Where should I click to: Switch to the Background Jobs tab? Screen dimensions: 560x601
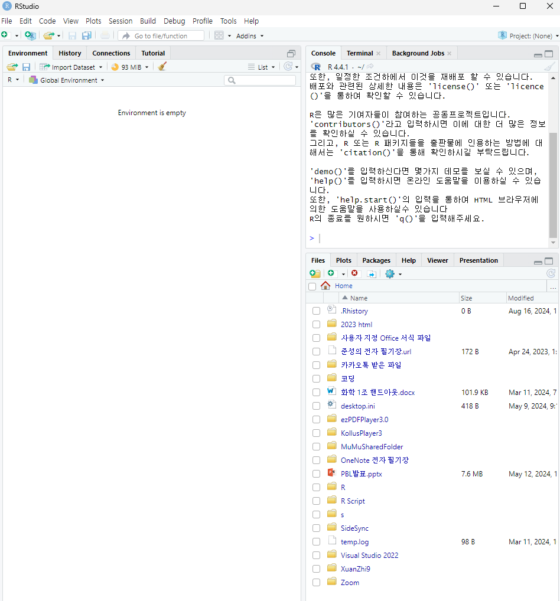coord(418,53)
